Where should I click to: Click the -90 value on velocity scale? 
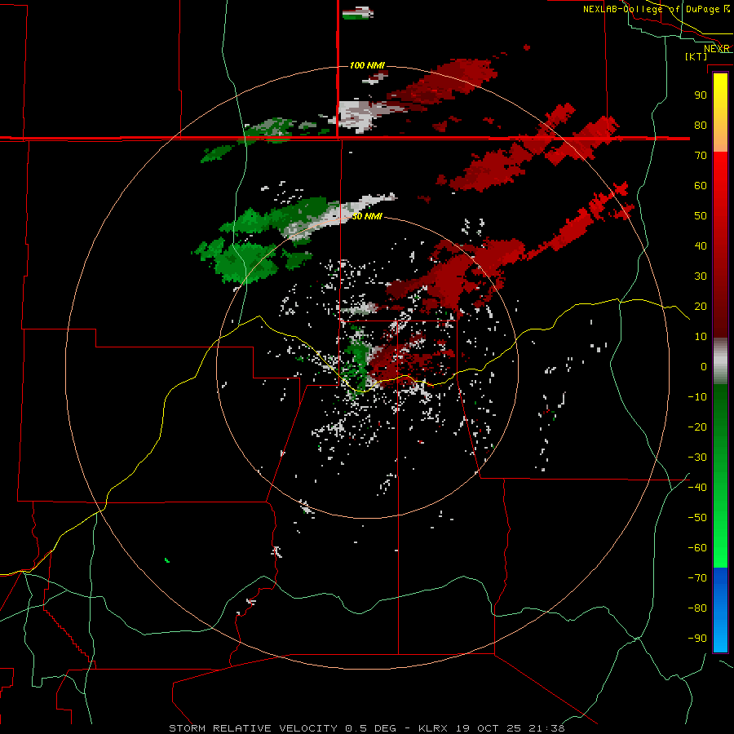coord(697,639)
